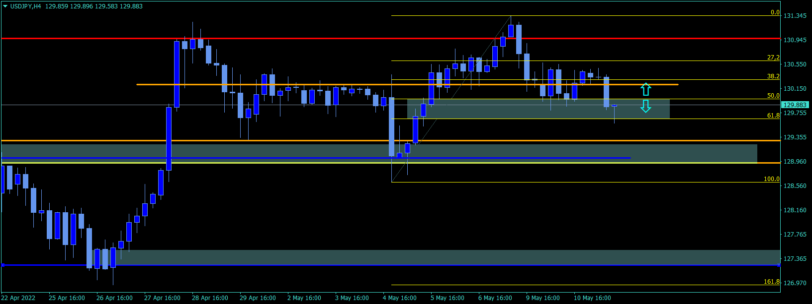Select the red horizontal resistance line
The height and width of the screenshot is (304, 812).
click(x=390, y=38)
